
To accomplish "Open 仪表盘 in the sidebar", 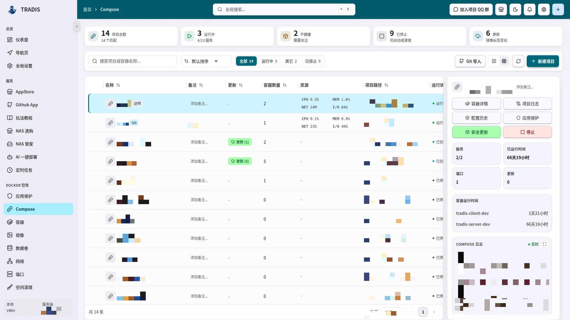I will (x=39, y=40).
